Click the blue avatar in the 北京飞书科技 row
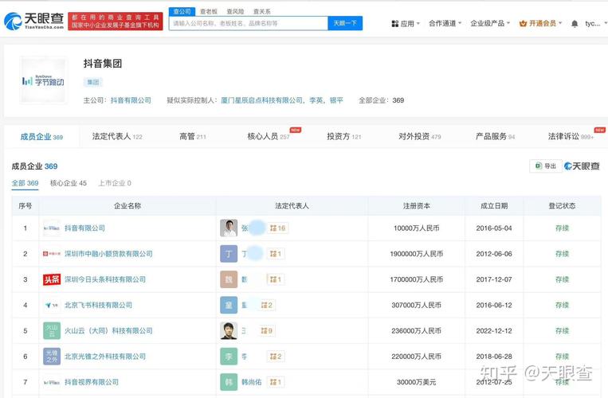 pos(229,305)
